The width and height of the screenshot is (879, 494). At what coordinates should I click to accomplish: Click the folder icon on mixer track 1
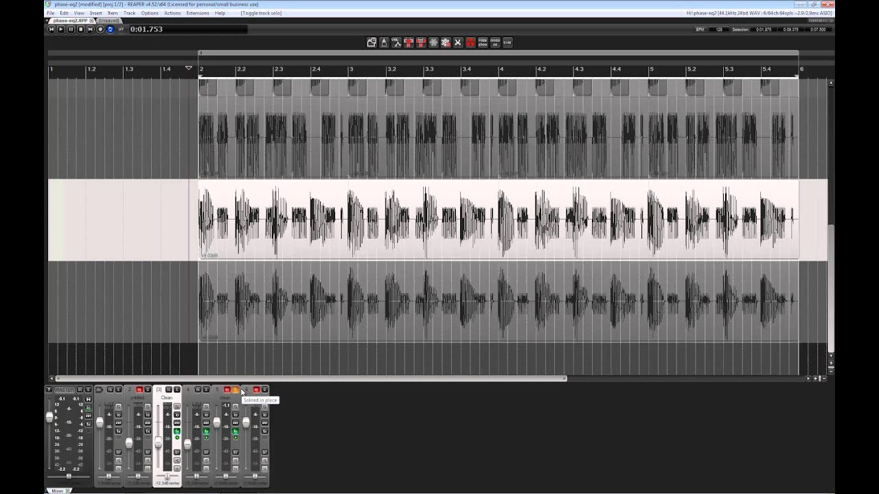pos(99,390)
